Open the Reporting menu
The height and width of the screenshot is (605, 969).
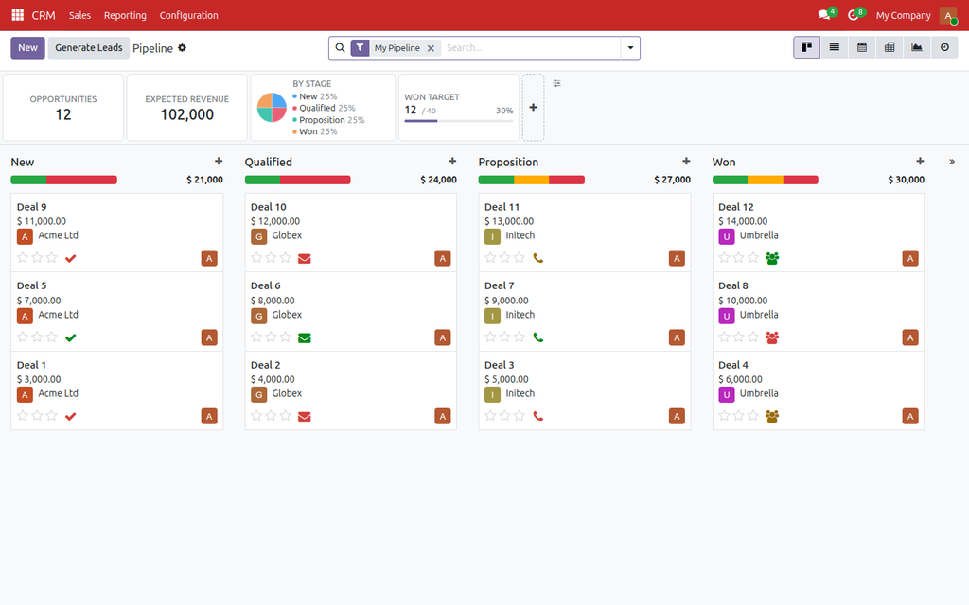click(x=125, y=15)
